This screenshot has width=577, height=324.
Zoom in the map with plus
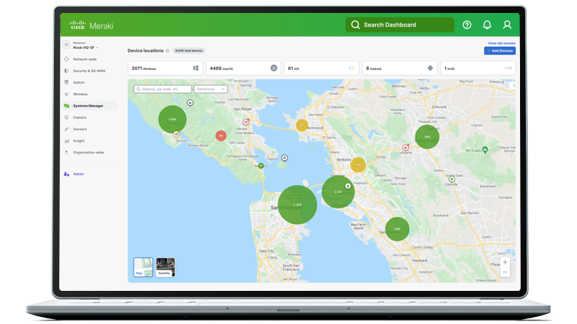(505, 262)
